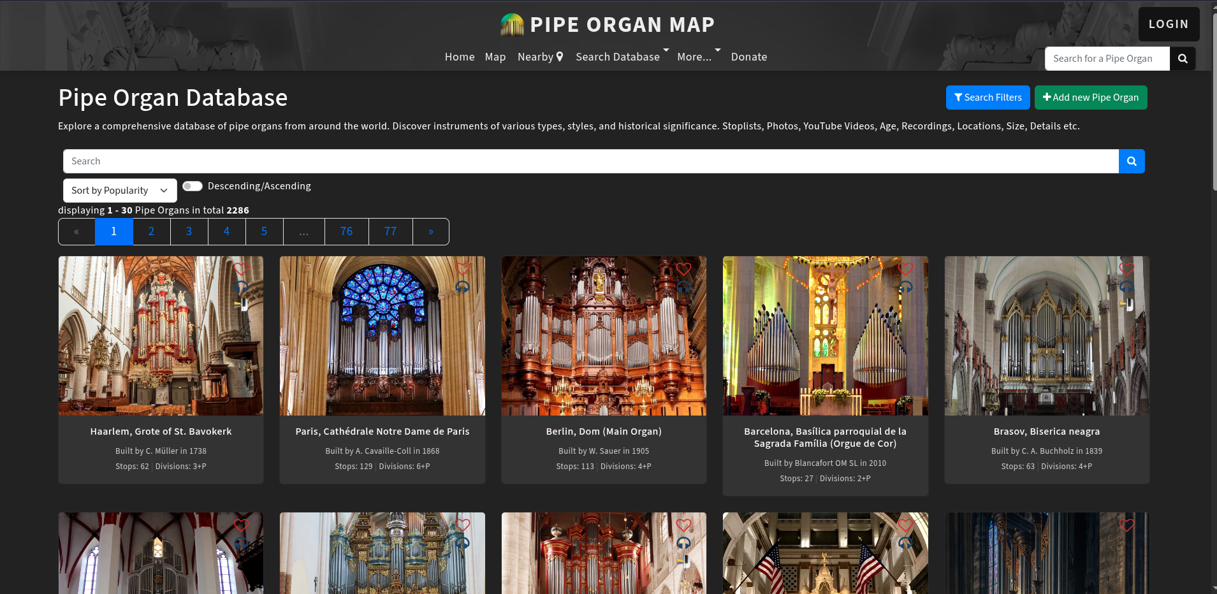Open the Sort by Popularity dropdown
This screenshot has height=594, width=1217.
click(120, 191)
